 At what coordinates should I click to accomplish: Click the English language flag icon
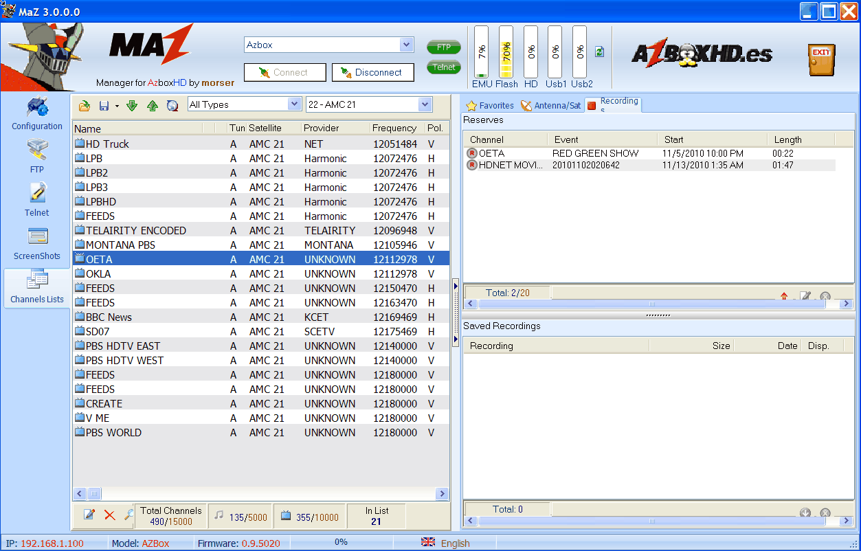tap(428, 542)
